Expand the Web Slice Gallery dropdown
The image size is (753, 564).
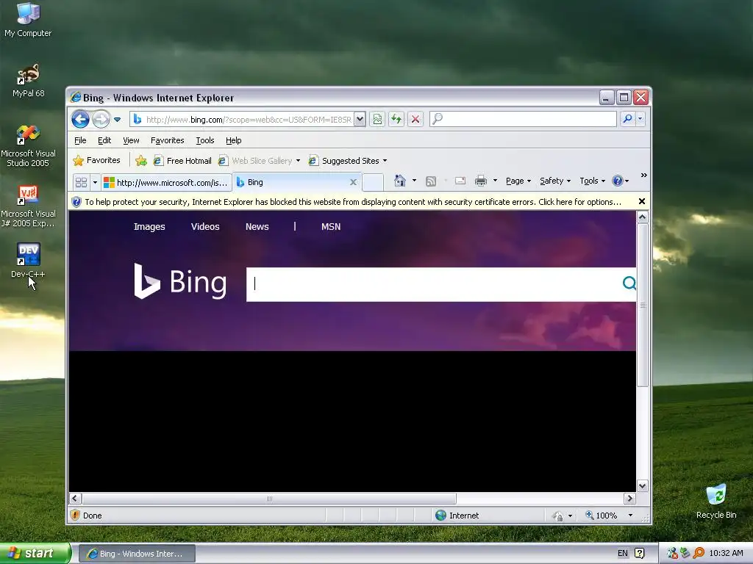[x=299, y=161]
